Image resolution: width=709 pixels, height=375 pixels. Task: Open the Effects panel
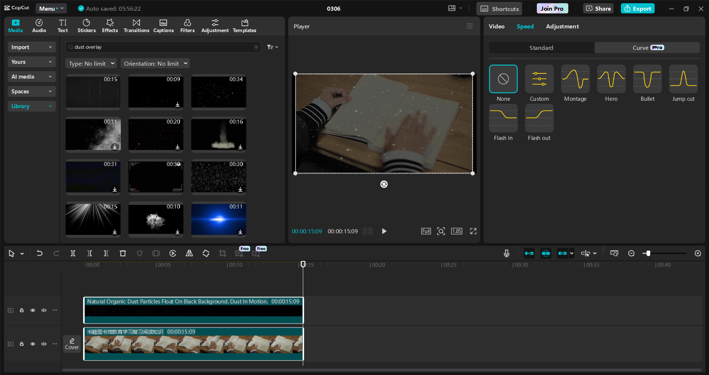click(110, 25)
